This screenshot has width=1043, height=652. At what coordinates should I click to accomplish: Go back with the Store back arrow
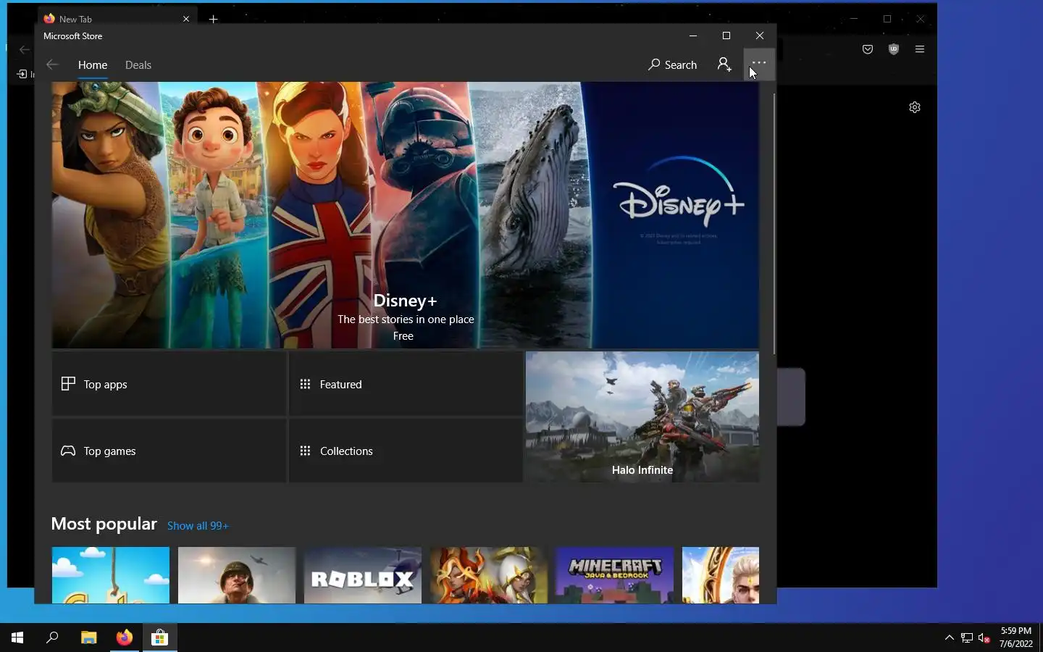(52, 64)
